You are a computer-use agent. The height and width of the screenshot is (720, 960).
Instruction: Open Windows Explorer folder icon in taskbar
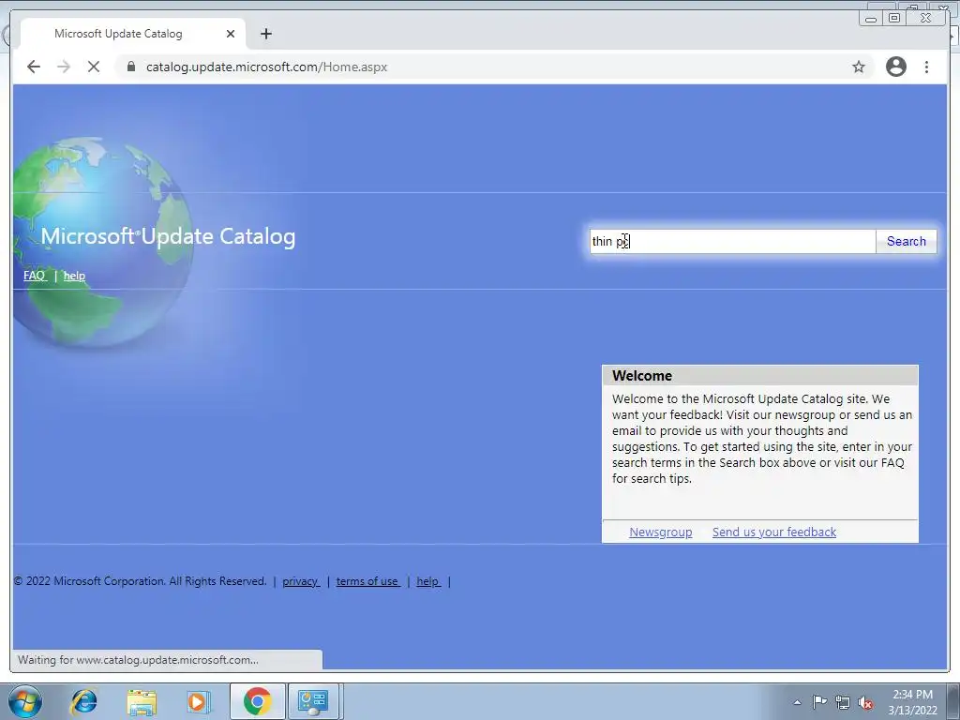[x=142, y=701]
